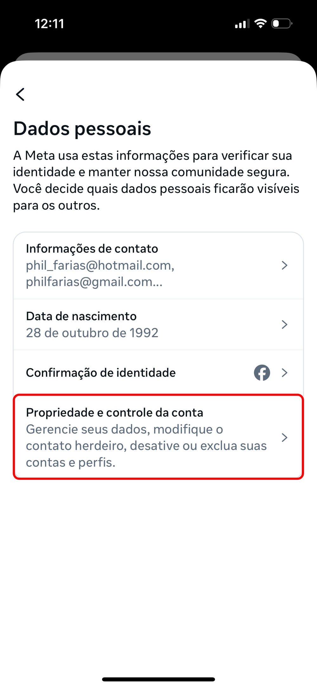Tap the cellular signal bars icon
The image size is (317, 688).
click(242, 24)
